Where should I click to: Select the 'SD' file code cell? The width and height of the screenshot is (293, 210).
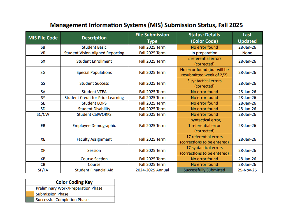point(43,109)
